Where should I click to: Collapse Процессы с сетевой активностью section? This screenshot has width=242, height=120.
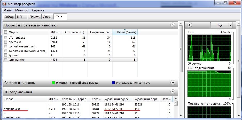coord(173,25)
